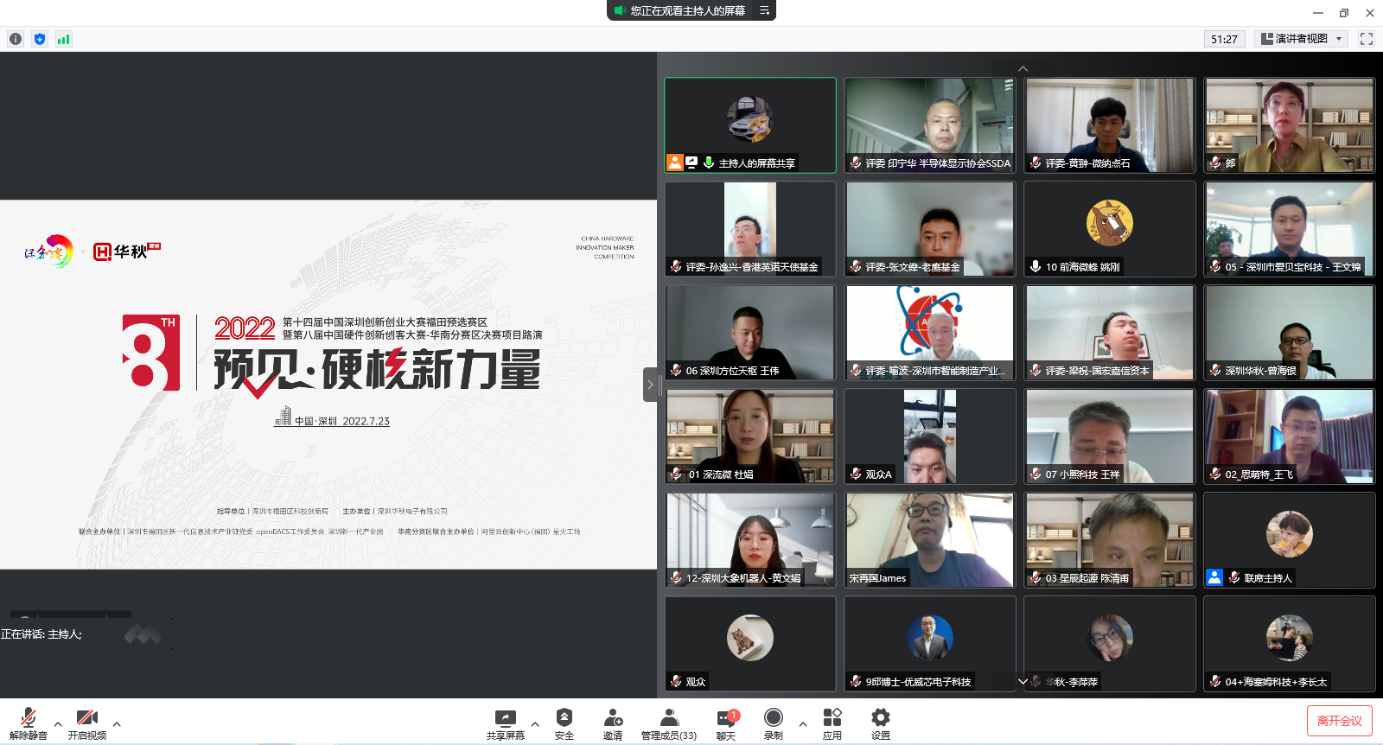Expand audio options arrow beside 解除静音
The image size is (1383, 745).
click(x=58, y=724)
